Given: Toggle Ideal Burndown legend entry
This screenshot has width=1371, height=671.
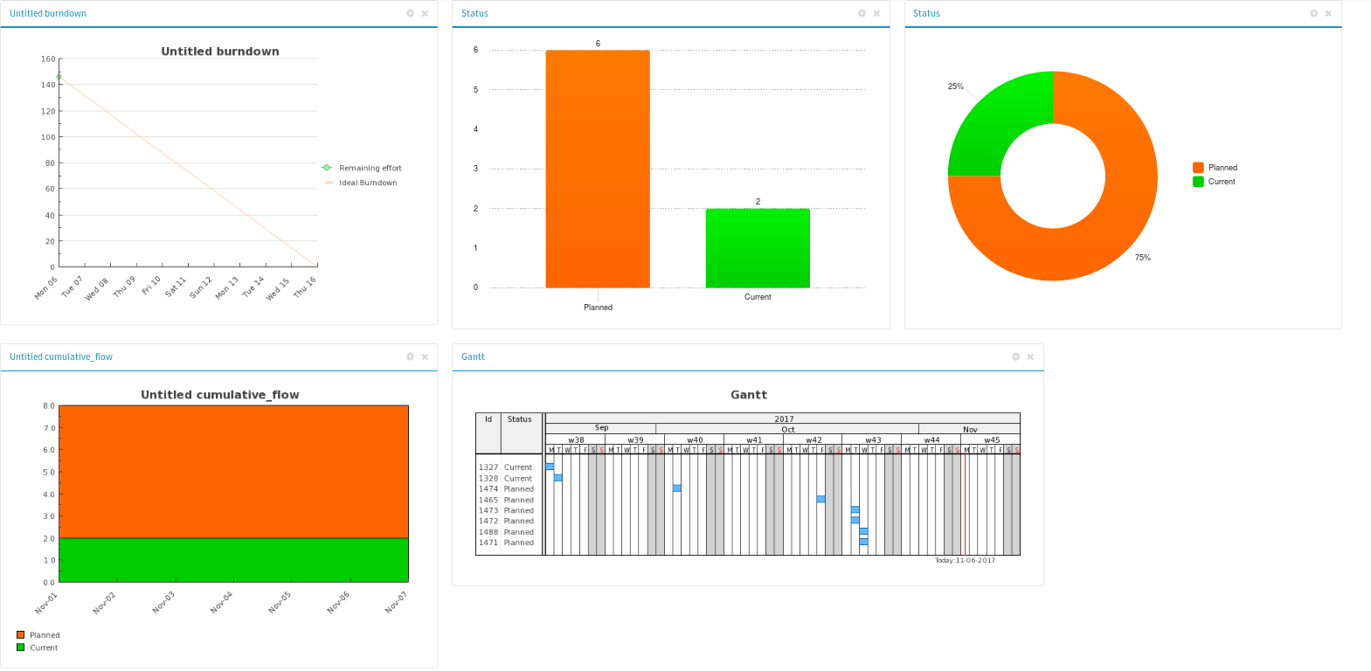Looking at the screenshot, I should (361, 183).
